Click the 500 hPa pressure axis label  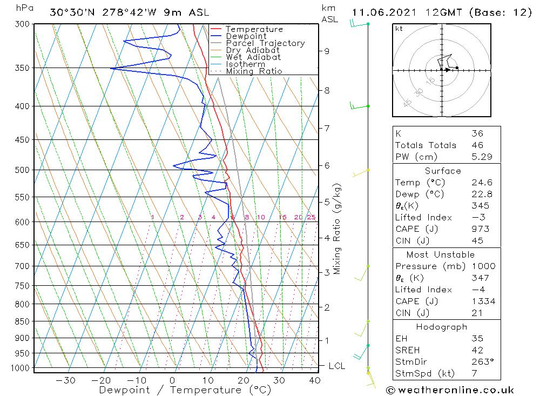(22, 170)
